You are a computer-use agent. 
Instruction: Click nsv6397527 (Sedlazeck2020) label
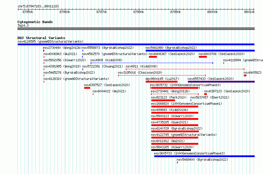[107, 85]
